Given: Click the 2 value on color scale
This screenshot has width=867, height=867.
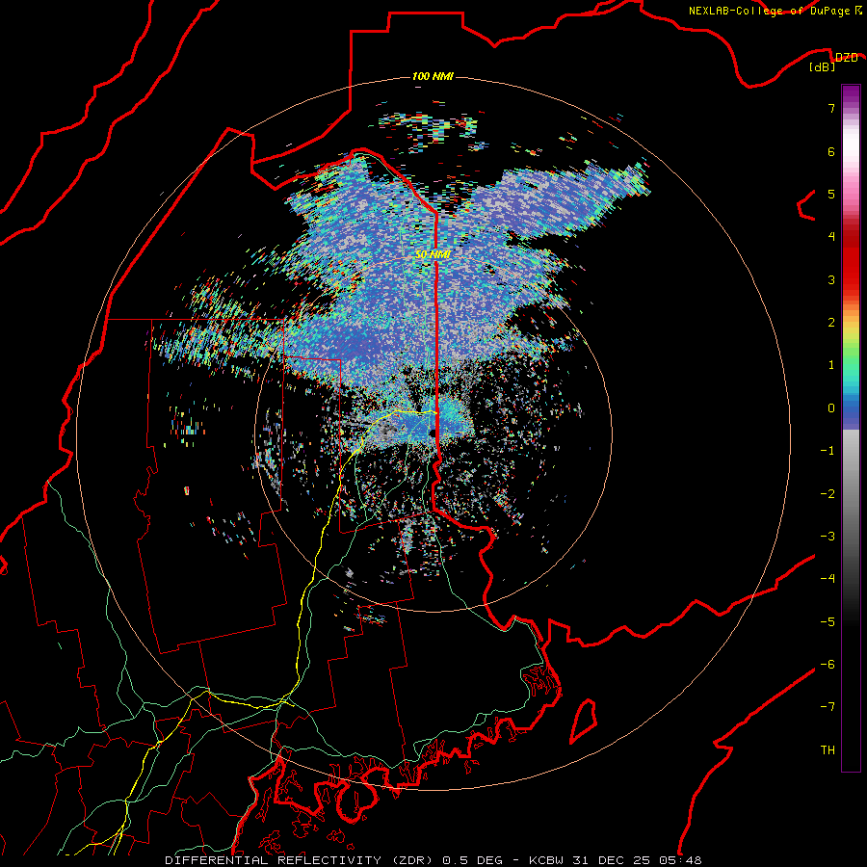Looking at the screenshot, I should tap(831, 323).
